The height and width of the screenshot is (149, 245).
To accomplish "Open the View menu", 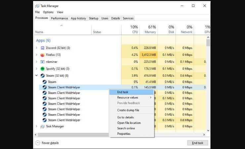I will click(x=60, y=12).
